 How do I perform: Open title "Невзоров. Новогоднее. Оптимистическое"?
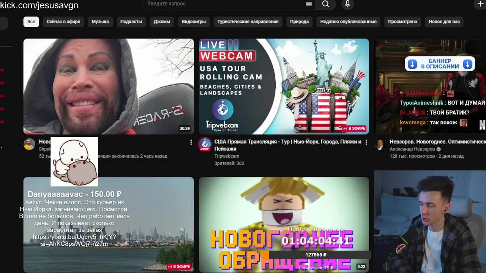click(x=438, y=142)
